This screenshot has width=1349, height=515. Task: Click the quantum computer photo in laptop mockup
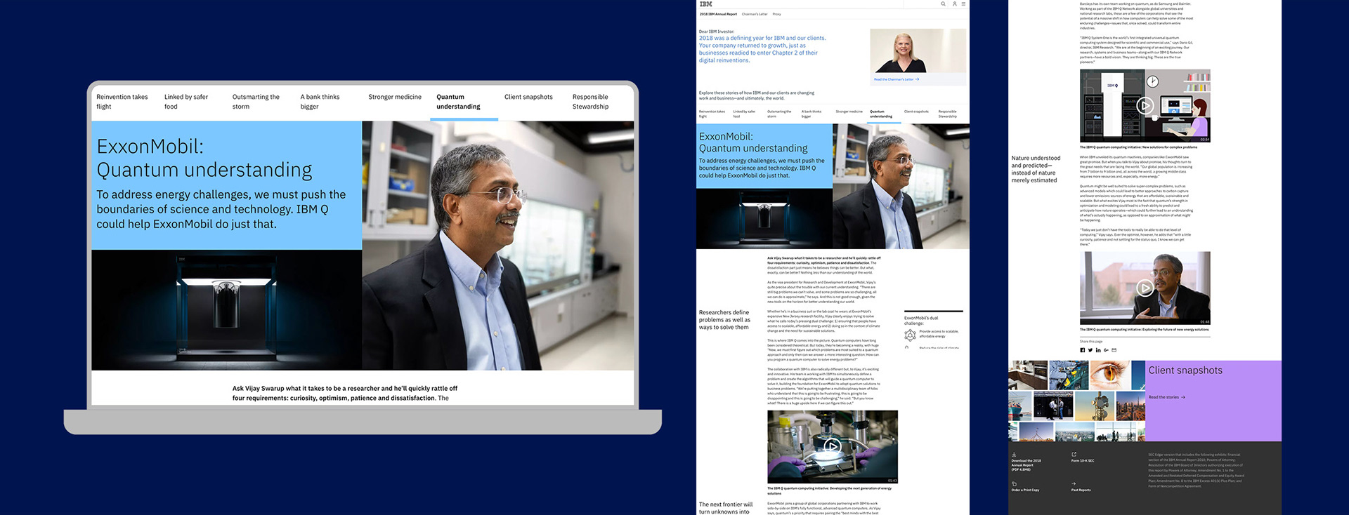226,309
